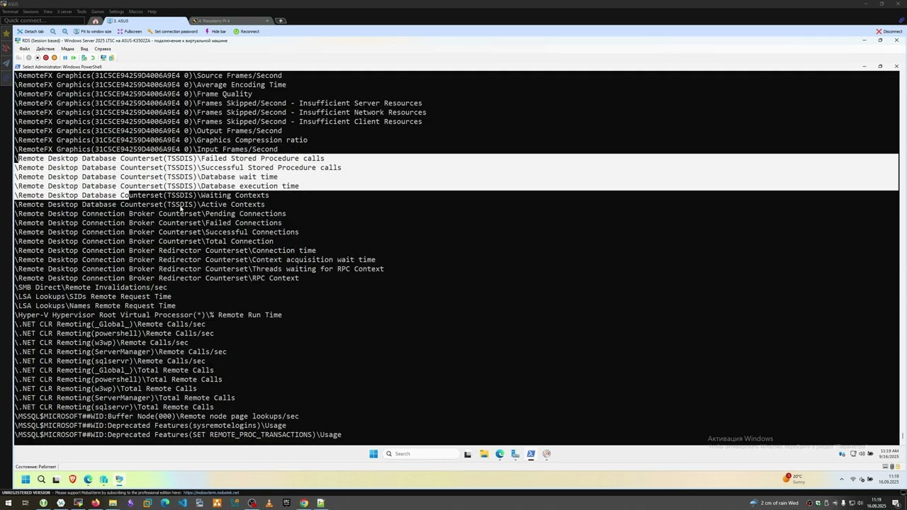Open Epic Games in the bottom taskbar
The height and width of the screenshot is (510, 907).
(286, 504)
